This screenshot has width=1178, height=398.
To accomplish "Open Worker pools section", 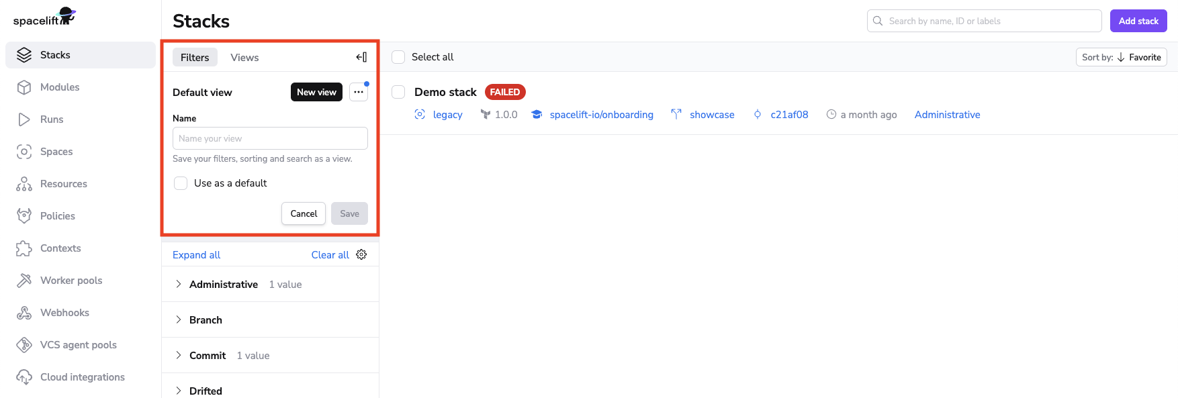I will (71, 281).
